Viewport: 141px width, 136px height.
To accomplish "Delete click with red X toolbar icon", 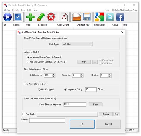I will point(51,17).
